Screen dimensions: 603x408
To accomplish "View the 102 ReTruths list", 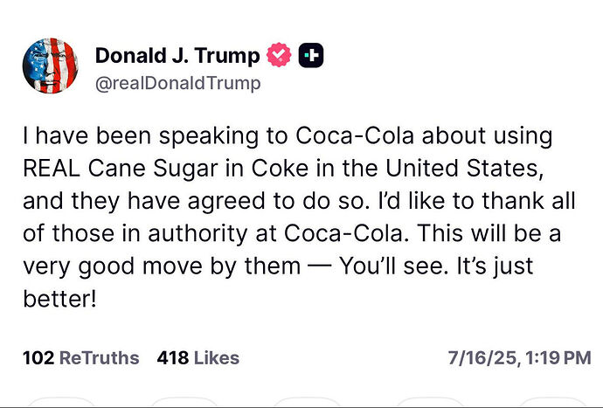I will [80, 357].
